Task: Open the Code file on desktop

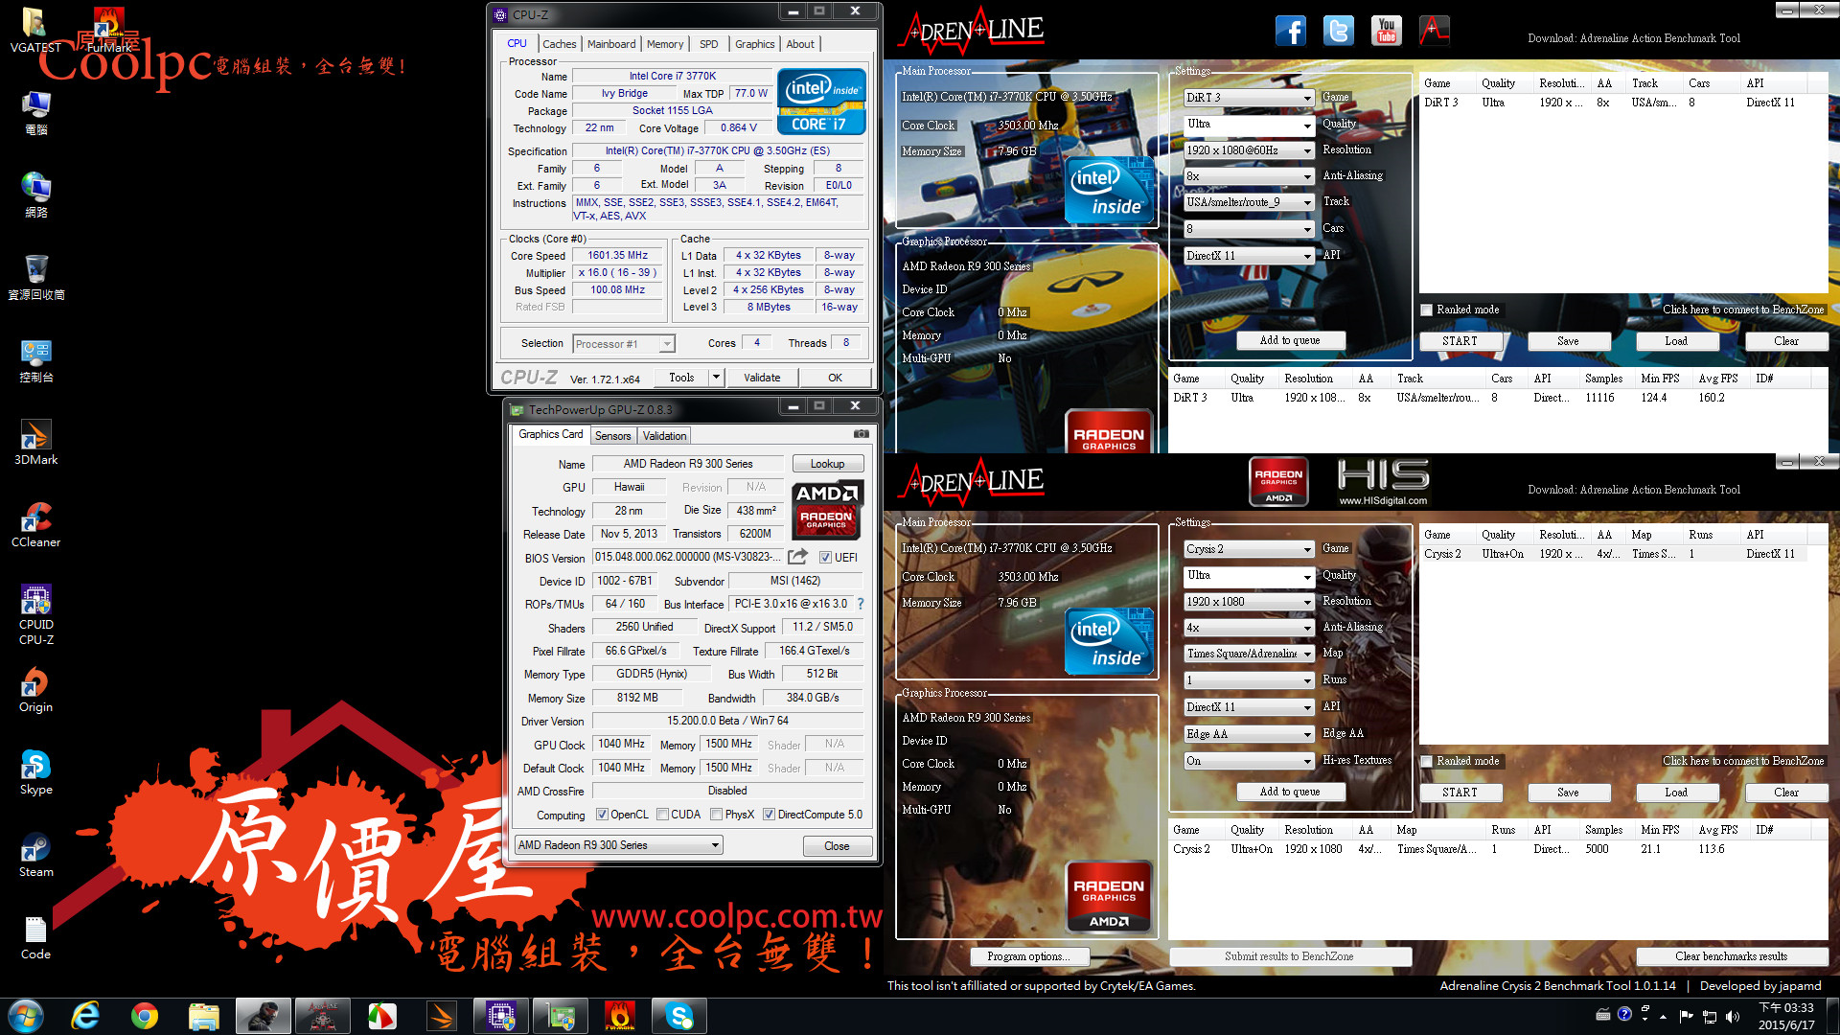Action: tap(35, 937)
